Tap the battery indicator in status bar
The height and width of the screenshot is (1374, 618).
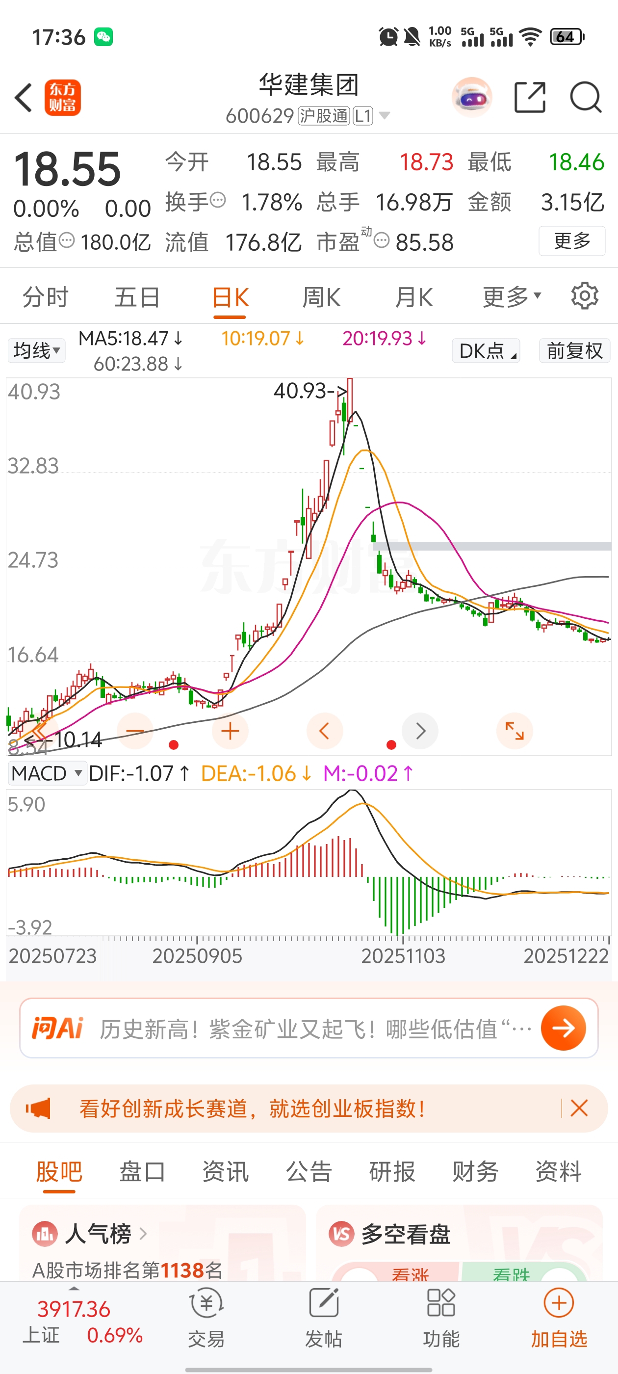click(x=567, y=37)
